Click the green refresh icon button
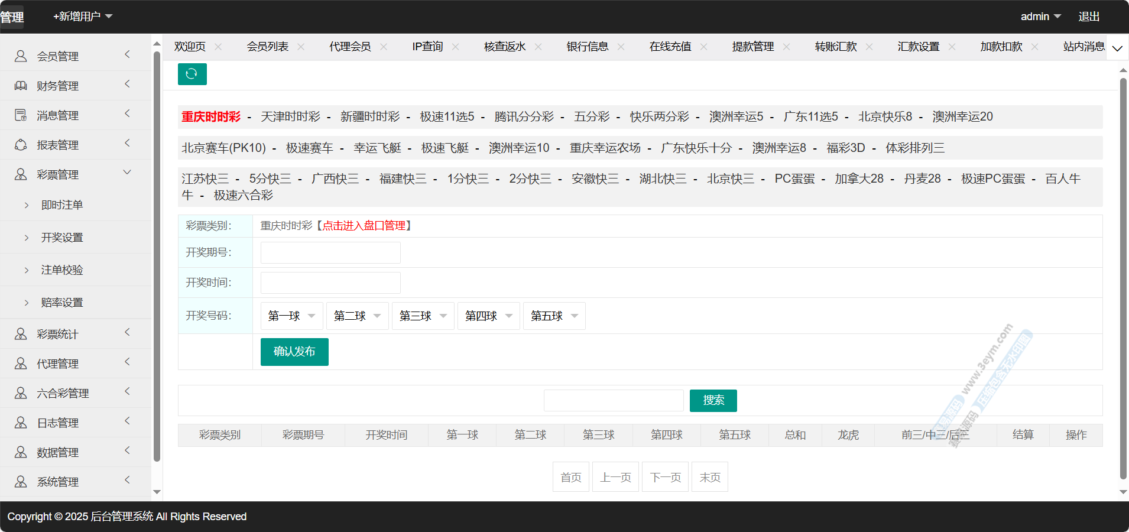Viewport: 1129px width, 532px height. coord(192,74)
